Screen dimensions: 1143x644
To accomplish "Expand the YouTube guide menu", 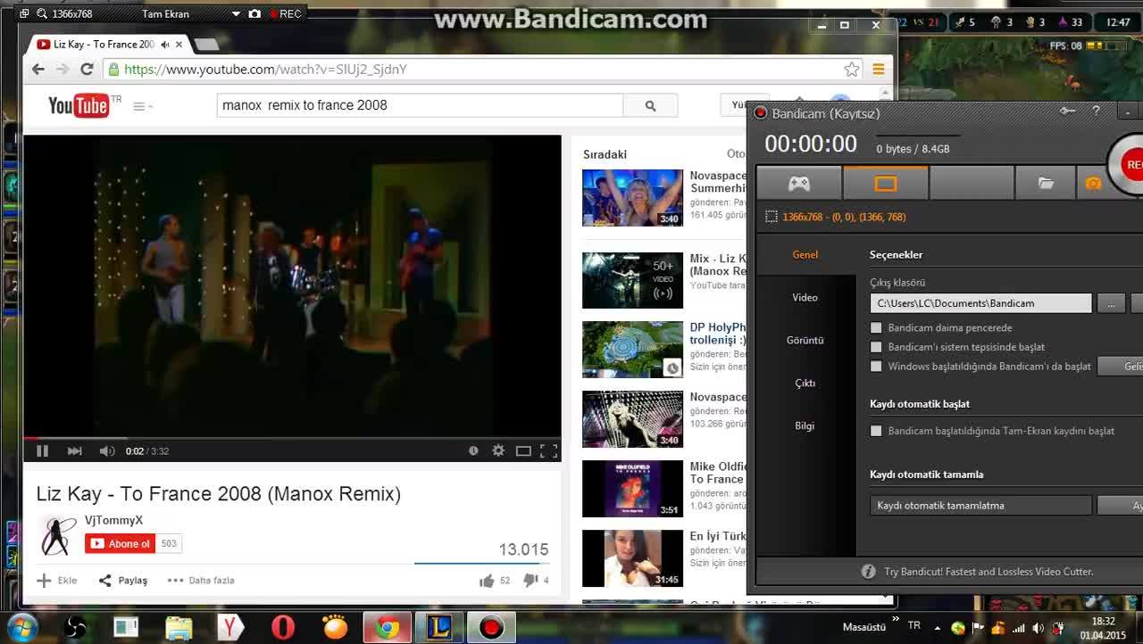I will click(x=142, y=106).
